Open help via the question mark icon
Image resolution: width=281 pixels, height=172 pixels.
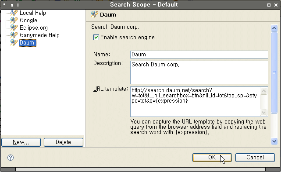pos(11,158)
